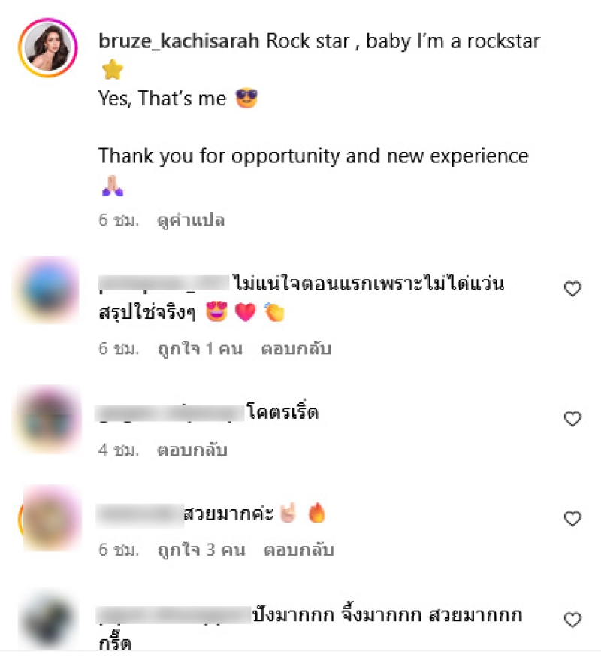Open blurred avatar beside โคตรเริ่ด comment
The width and height of the screenshot is (601, 661).
49,419
